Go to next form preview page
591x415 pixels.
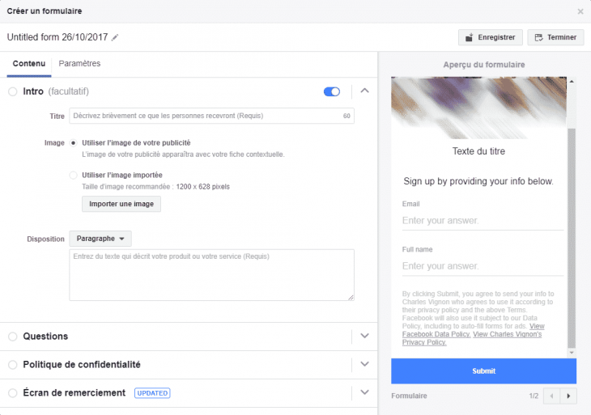click(568, 396)
